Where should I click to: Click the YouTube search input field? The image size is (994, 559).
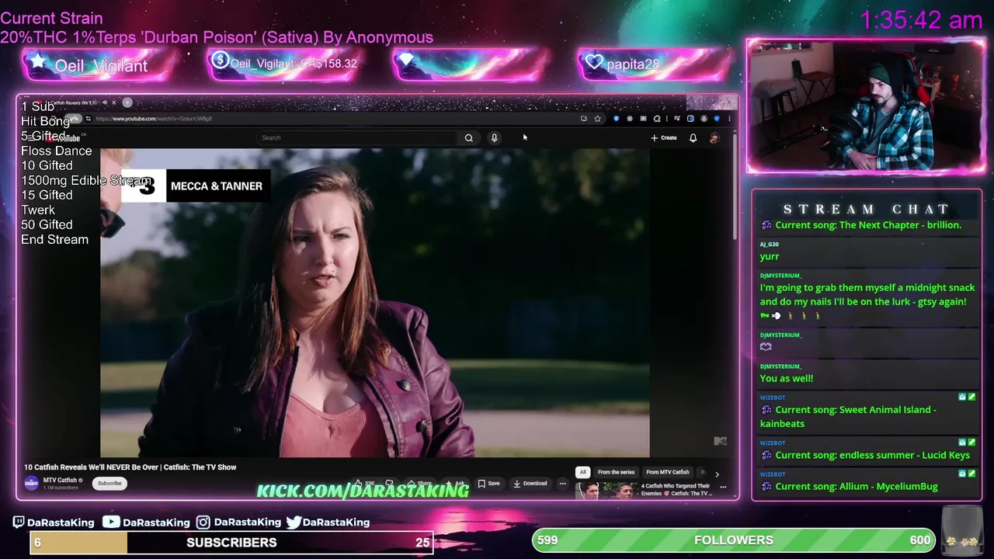357,137
